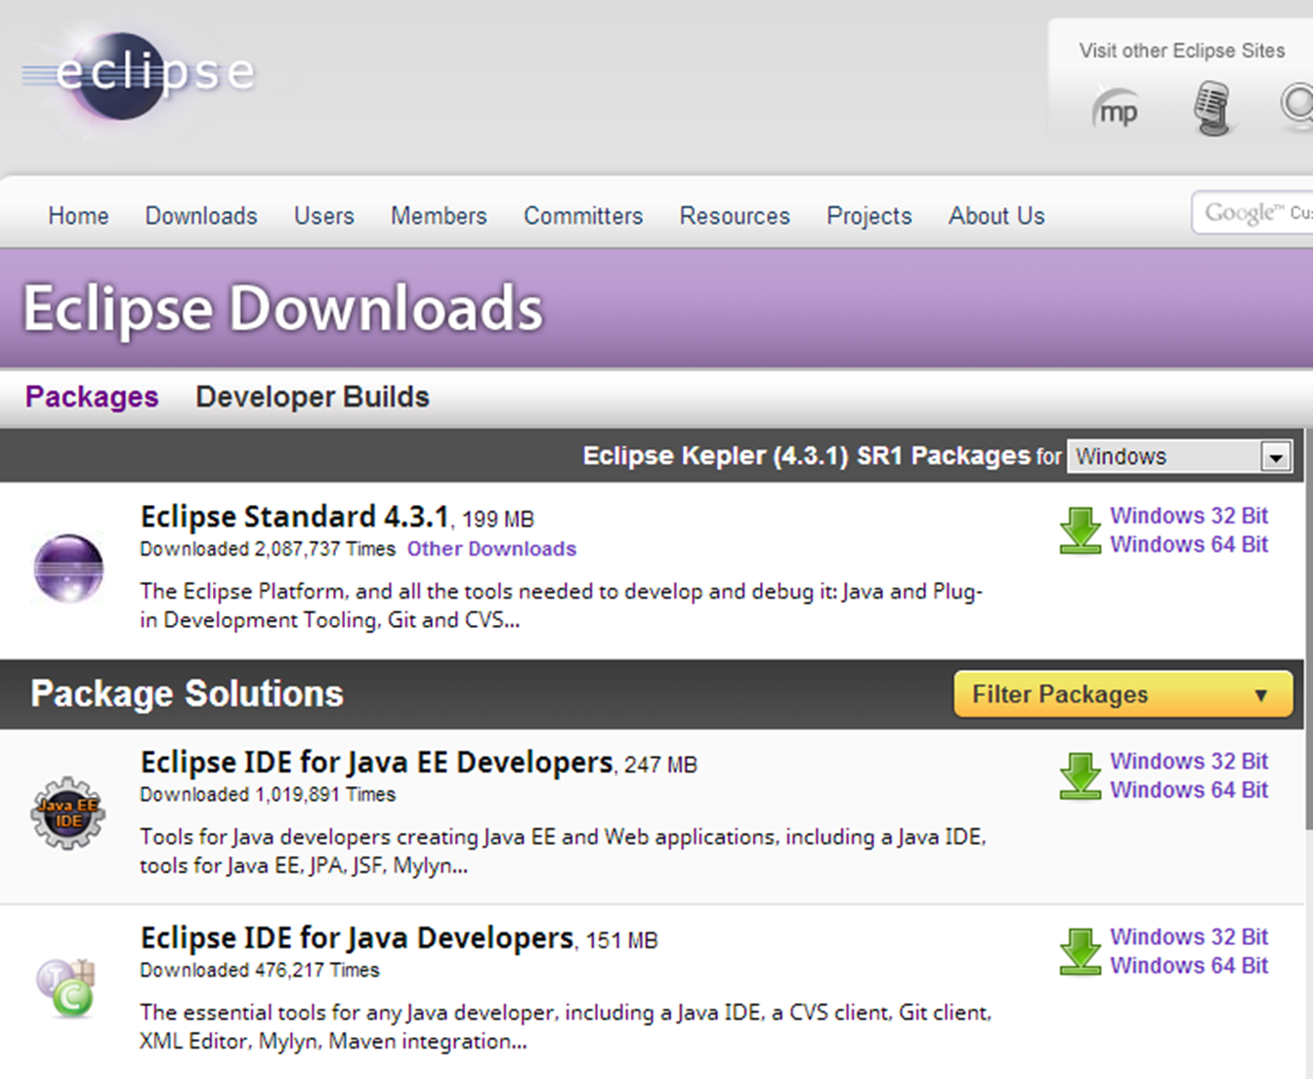Switch to the Developer Builds tab
The height and width of the screenshot is (1079, 1313).
[312, 397]
